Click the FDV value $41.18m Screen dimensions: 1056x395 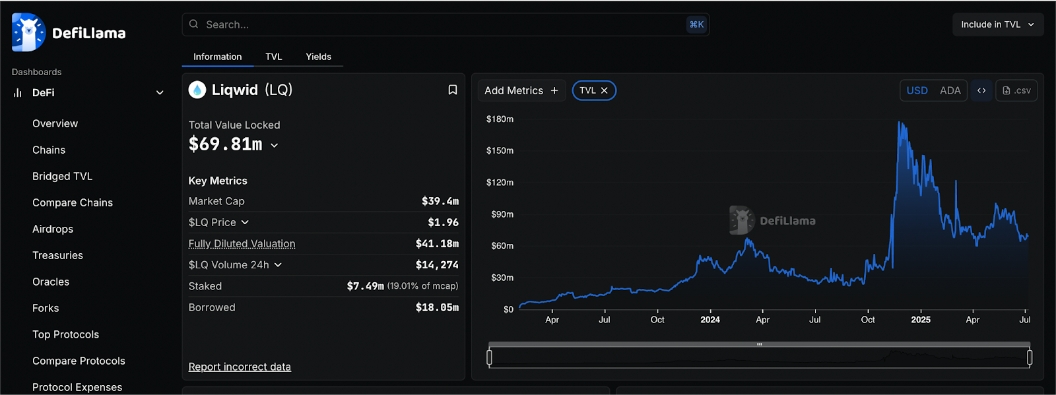click(437, 243)
